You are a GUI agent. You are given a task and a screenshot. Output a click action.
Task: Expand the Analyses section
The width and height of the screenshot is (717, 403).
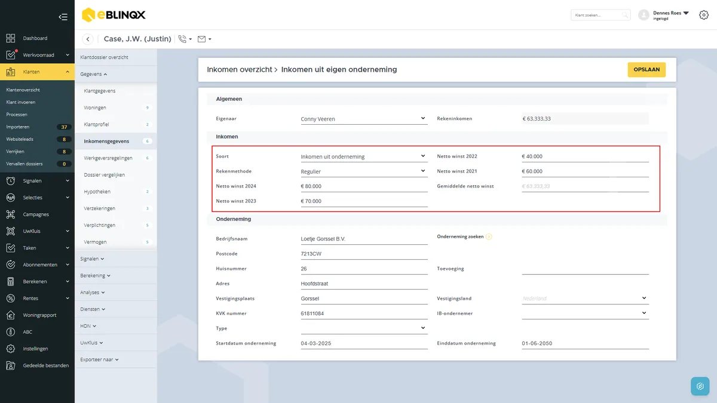pos(92,293)
